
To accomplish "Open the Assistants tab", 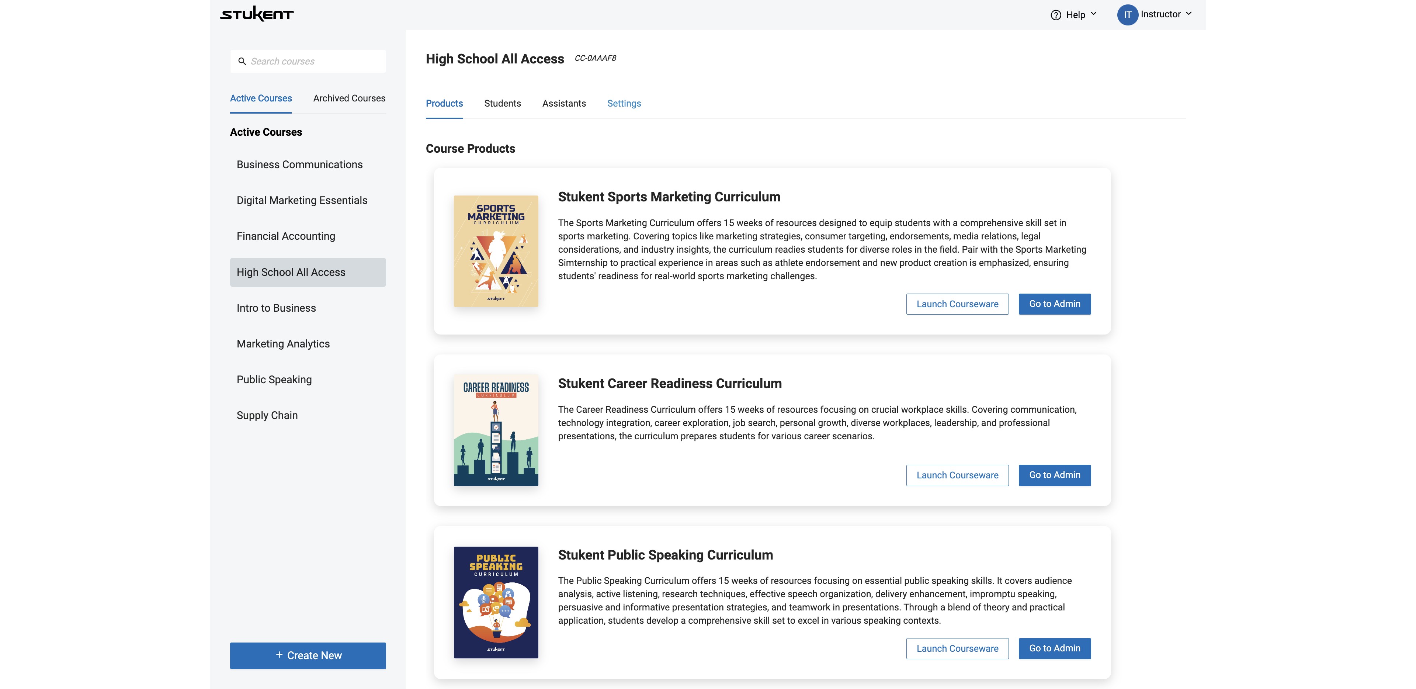I will (x=564, y=103).
